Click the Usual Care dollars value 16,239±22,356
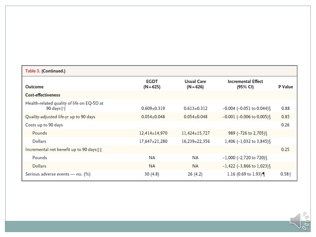The image size is (316, 237). click(196, 142)
